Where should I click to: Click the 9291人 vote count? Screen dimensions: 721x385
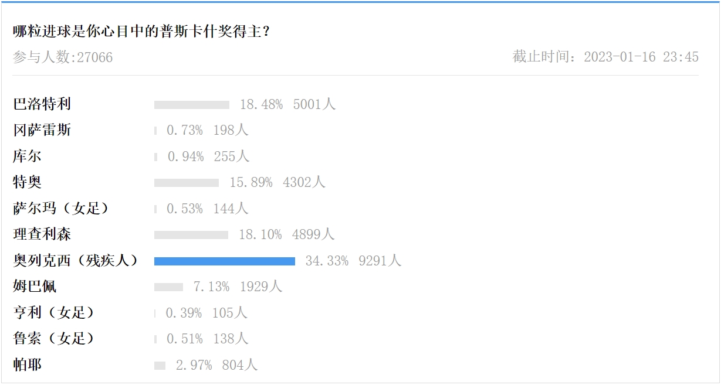point(380,261)
